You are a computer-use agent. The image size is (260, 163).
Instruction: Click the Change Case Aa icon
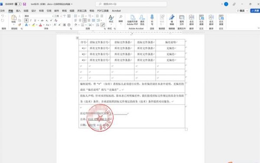pyautogui.click(x=48, y=25)
